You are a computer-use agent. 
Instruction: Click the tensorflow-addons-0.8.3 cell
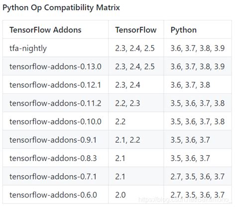(56, 158)
